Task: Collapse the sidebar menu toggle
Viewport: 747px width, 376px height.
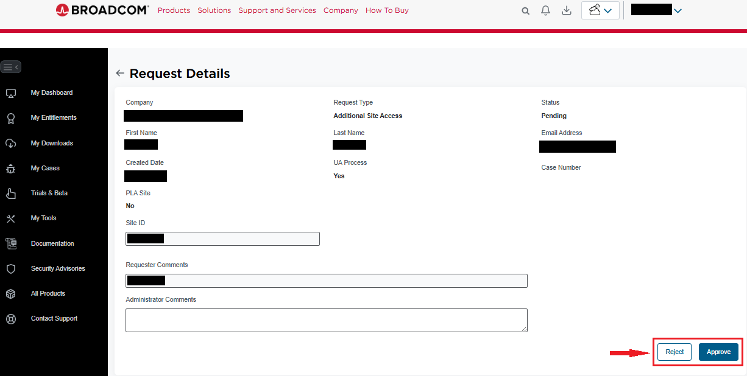Action: 11,67
